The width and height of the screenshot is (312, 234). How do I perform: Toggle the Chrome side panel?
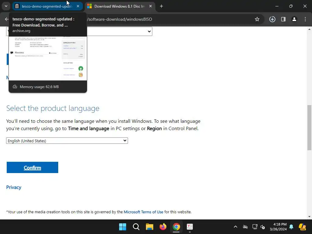point(283,19)
